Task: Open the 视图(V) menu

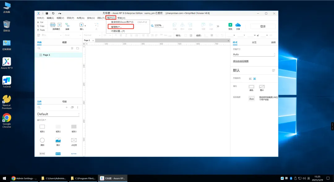Action: (60, 18)
